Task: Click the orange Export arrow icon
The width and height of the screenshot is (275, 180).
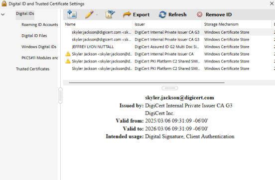Action: 127,14
